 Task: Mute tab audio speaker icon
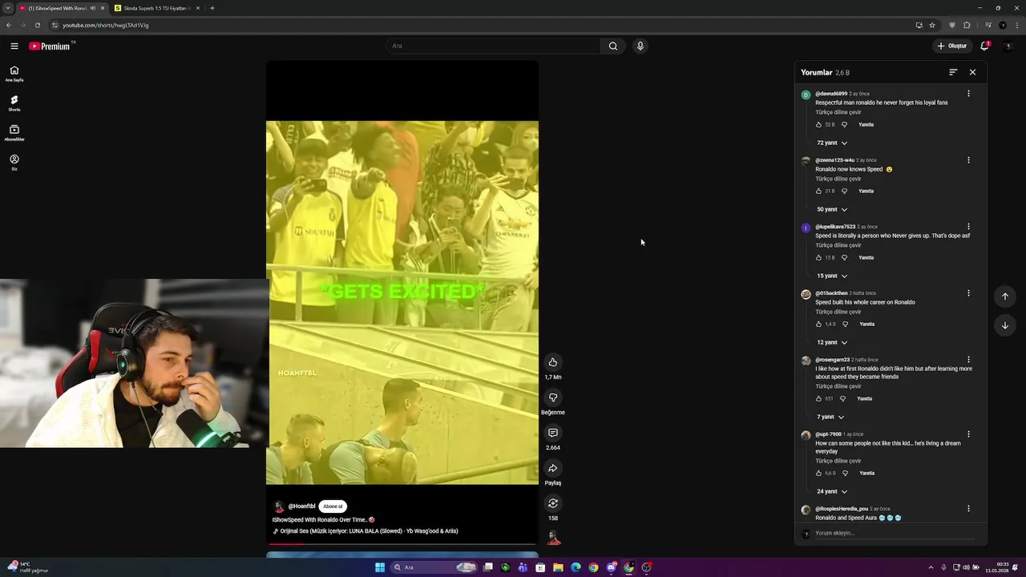pyautogui.click(x=93, y=8)
